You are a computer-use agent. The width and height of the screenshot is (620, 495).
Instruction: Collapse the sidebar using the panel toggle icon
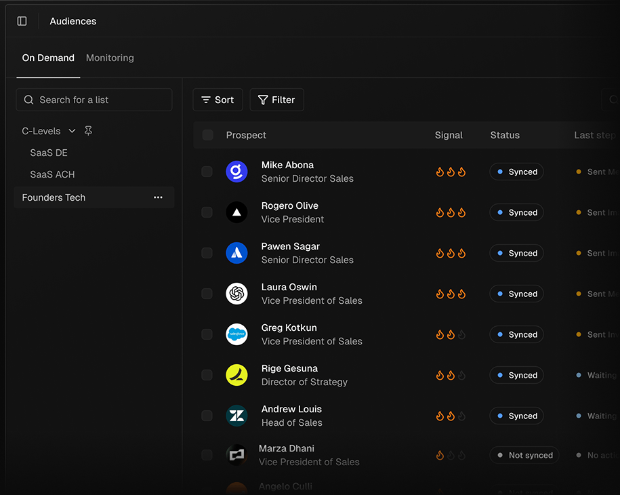(22, 21)
